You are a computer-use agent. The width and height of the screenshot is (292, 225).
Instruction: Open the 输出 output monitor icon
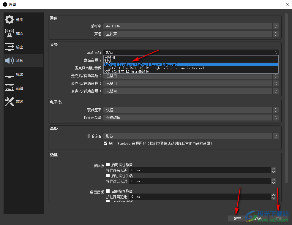click(9, 47)
